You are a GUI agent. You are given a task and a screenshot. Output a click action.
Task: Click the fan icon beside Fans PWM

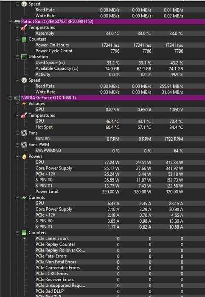[x=24, y=145]
